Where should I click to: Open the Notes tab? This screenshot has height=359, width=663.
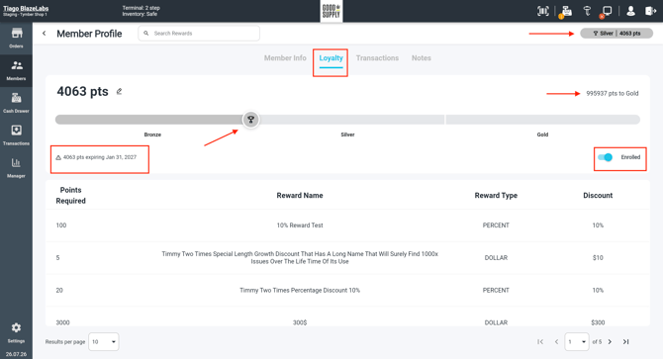pos(422,58)
